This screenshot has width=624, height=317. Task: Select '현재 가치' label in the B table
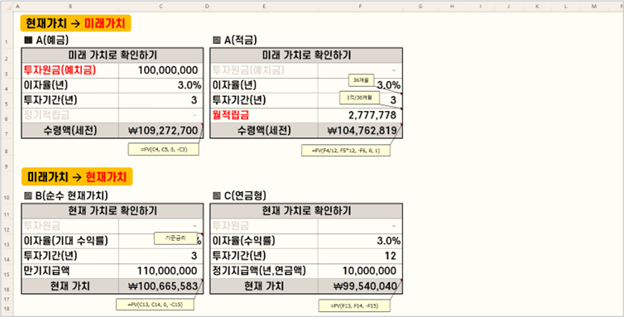click(70, 286)
